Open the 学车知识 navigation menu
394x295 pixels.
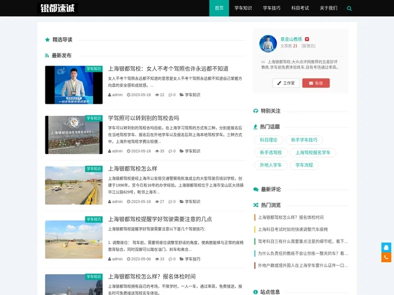tap(243, 8)
